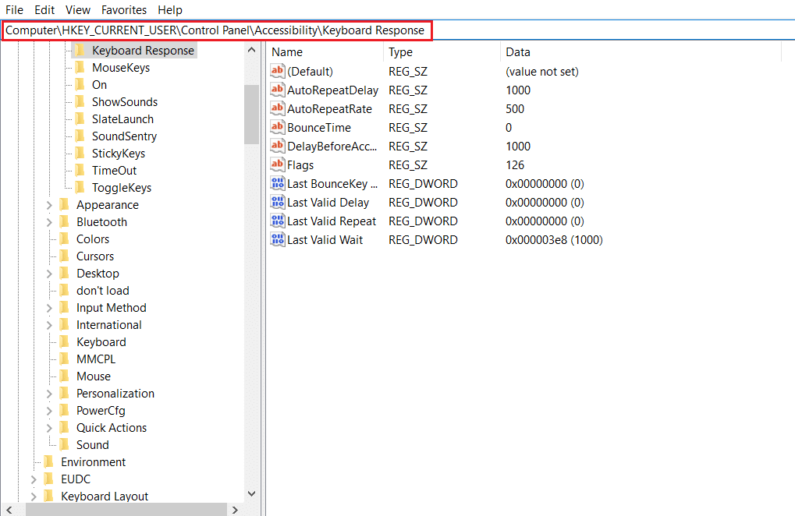Select the Sound tree key

92,444
